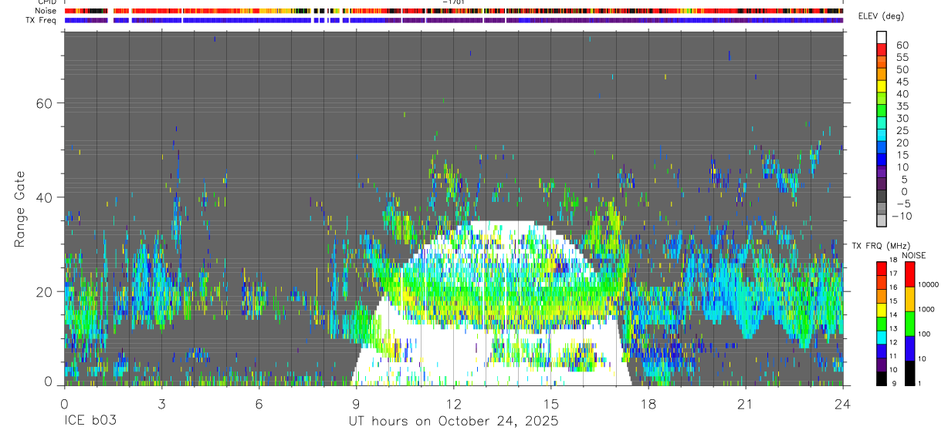
Task: Click the "20" tick on the Range Gate axis
Action: click(45, 291)
